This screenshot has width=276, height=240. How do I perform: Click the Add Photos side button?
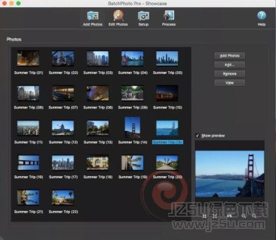click(230, 56)
